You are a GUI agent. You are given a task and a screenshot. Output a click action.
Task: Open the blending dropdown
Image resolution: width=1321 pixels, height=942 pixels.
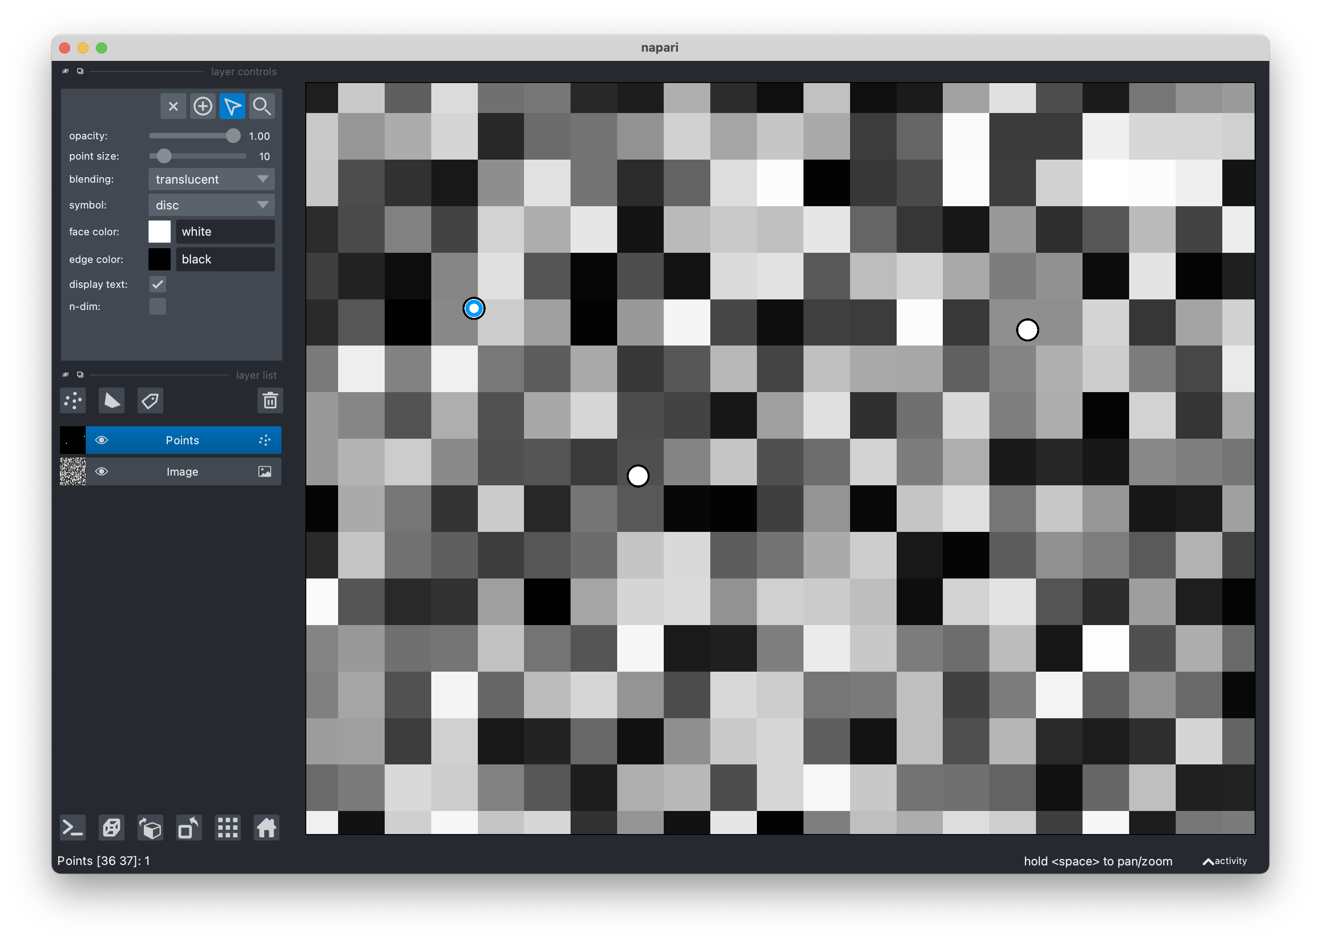click(x=211, y=179)
